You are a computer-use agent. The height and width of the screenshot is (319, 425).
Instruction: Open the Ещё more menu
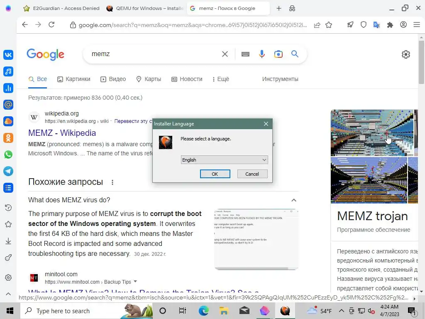221,79
